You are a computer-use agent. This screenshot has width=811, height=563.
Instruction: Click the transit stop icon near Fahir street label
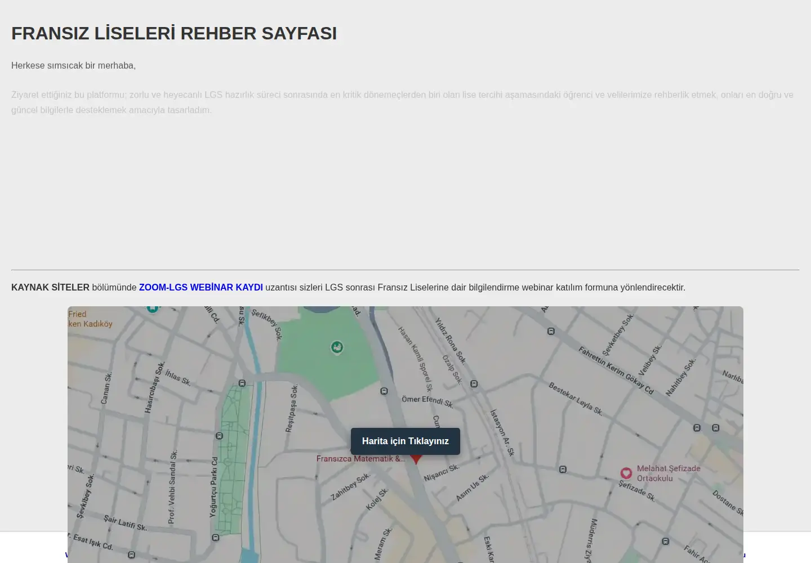click(x=666, y=542)
